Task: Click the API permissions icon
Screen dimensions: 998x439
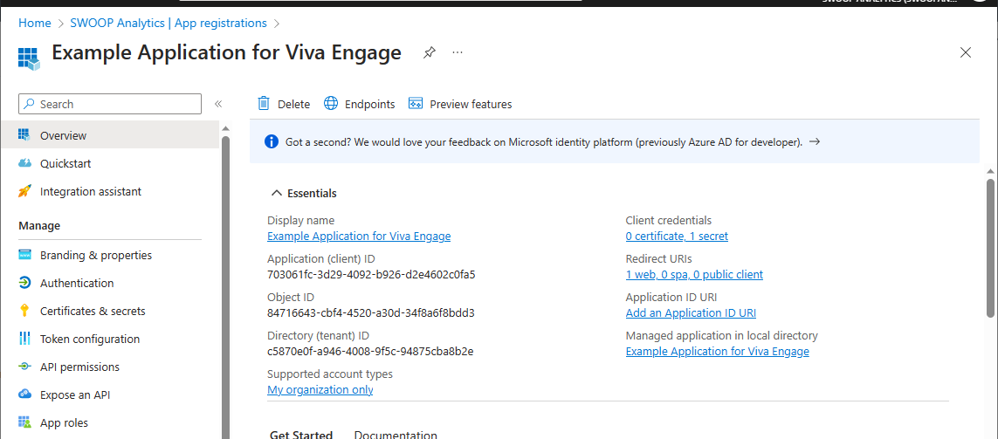Action: click(x=24, y=367)
